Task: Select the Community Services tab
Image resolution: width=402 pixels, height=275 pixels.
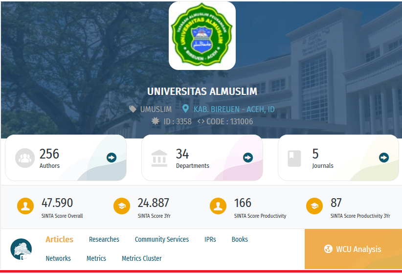Action: point(162,239)
